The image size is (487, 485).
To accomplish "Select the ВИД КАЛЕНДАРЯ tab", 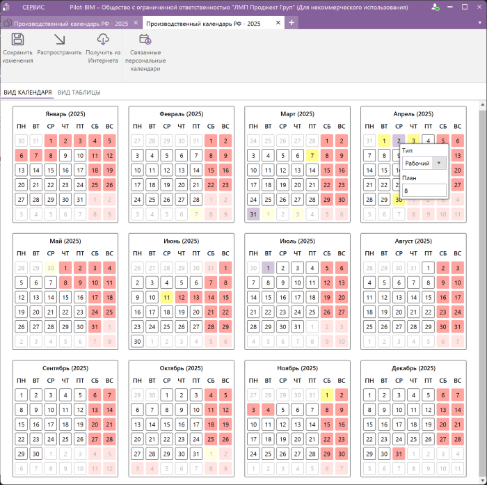I will click(x=27, y=93).
